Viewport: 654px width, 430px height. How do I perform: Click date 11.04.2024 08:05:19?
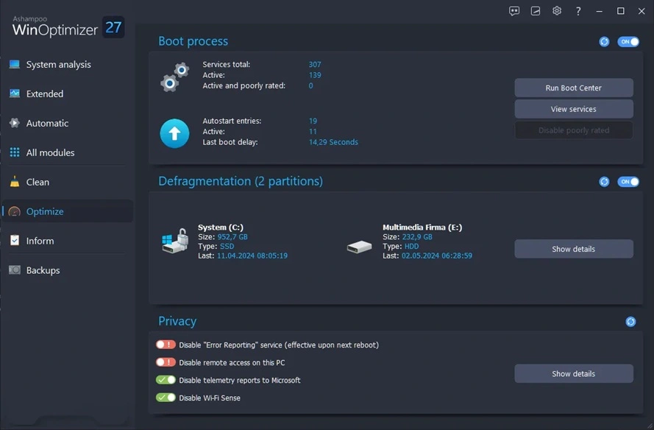click(x=252, y=255)
